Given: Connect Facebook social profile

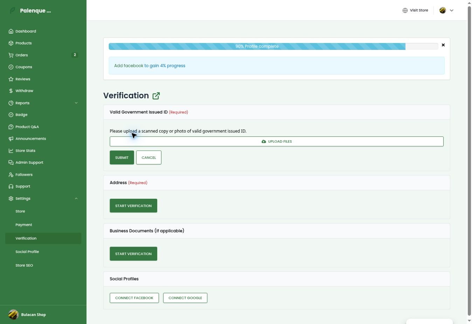Looking at the screenshot, I should 134,298.
